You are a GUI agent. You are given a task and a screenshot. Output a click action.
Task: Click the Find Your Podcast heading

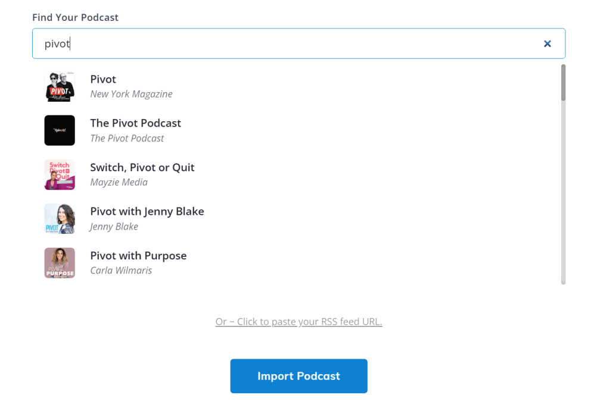(x=75, y=17)
